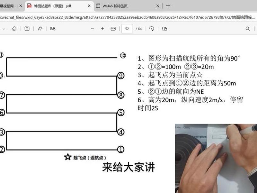This screenshot has width=257, height=193.
Task: Close the 地面站题库 PDF tab
Action: coord(89,6)
